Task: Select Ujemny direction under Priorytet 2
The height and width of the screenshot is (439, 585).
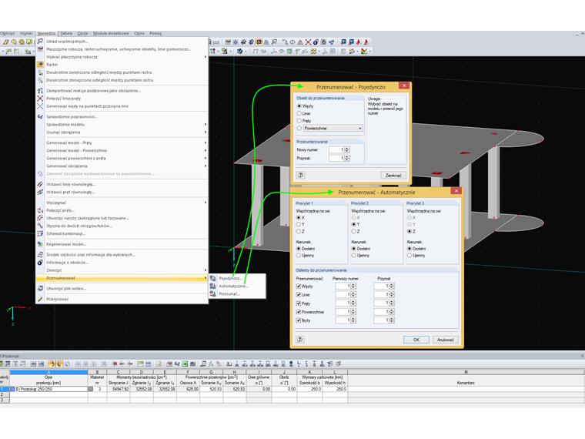Action: (353, 256)
